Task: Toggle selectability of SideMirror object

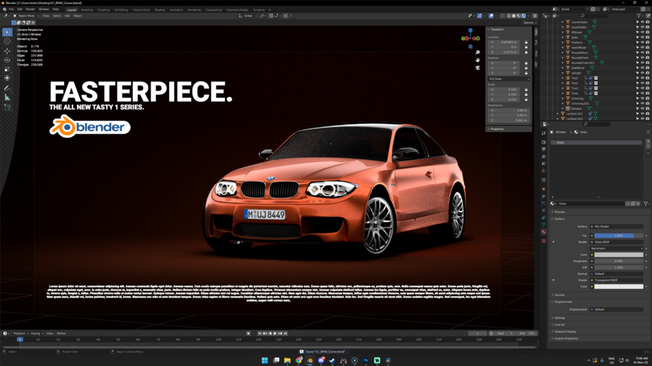Action: coord(637,67)
